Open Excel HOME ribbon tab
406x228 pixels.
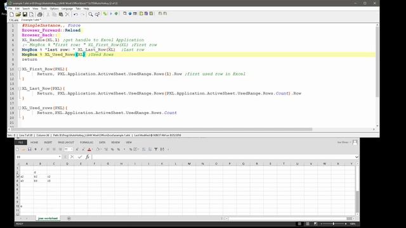coord(34,142)
